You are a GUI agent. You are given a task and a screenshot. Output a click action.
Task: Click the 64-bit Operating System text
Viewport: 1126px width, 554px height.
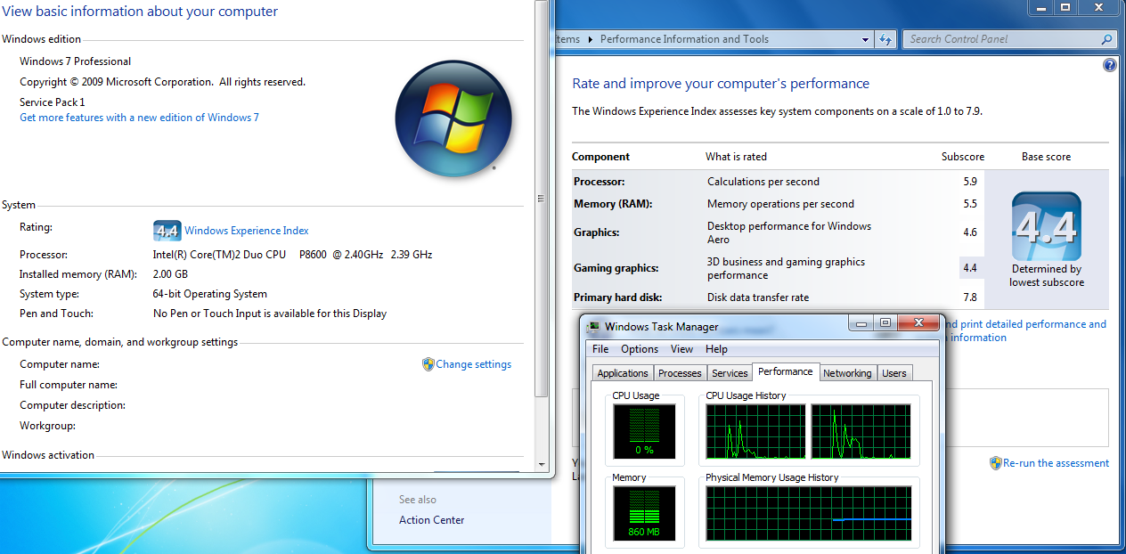210,294
